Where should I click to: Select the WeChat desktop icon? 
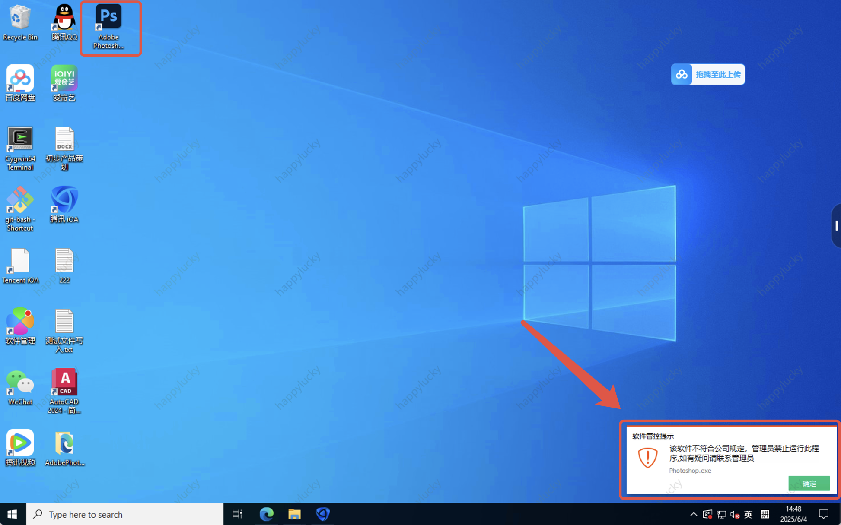point(20,383)
